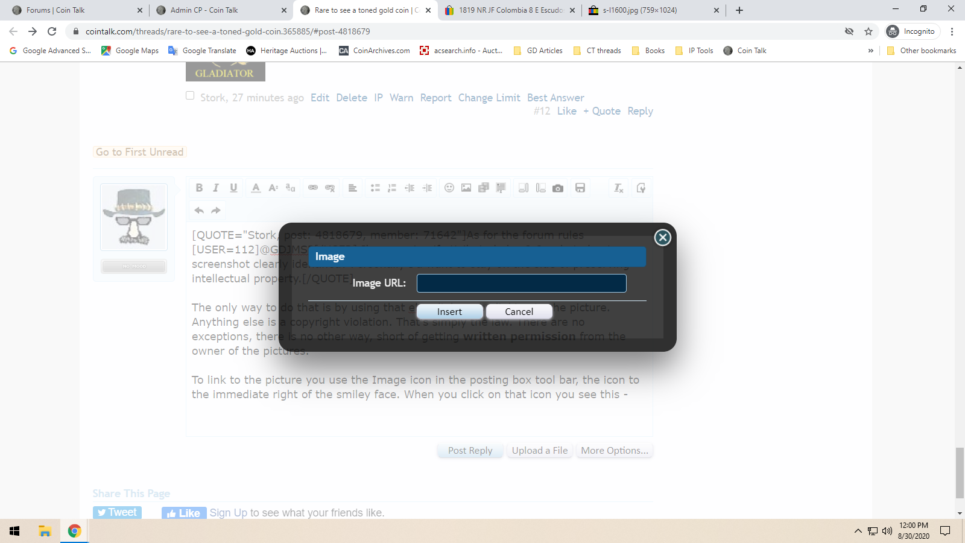This screenshot has width=965, height=543.
Task: Click the smiley face icon in toolbar
Action: pyautogui.click(x=449, y=188)
